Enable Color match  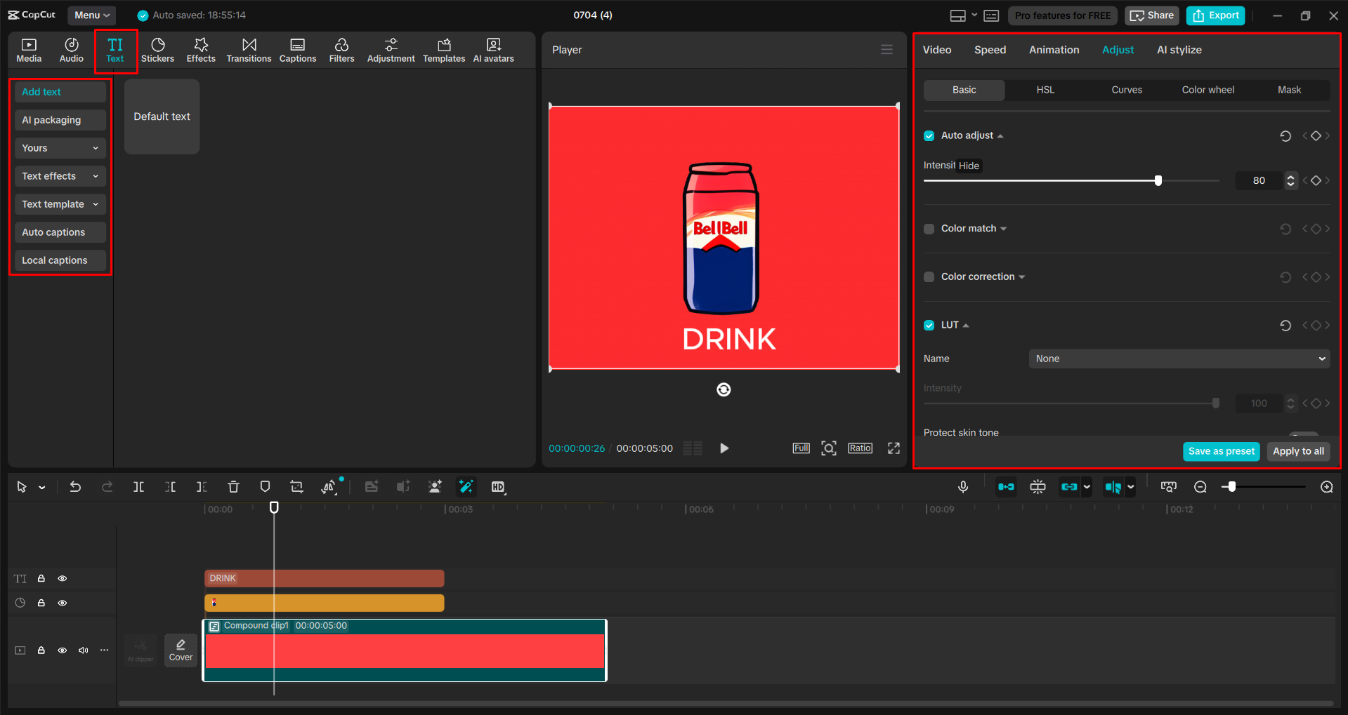coord(929,229)
